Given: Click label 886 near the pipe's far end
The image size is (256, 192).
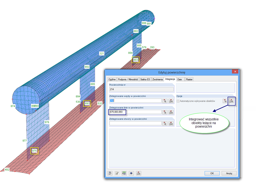Looking at the screenshot, I should point(144,23).
